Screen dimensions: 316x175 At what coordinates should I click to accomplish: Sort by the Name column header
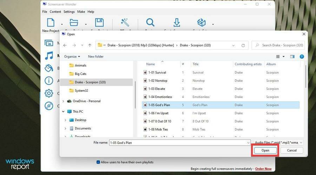pyautogui.click(x=150, y=64)
